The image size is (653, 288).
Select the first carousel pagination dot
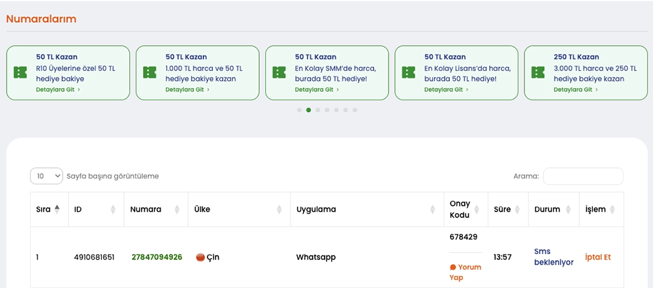tap(299, 110)
